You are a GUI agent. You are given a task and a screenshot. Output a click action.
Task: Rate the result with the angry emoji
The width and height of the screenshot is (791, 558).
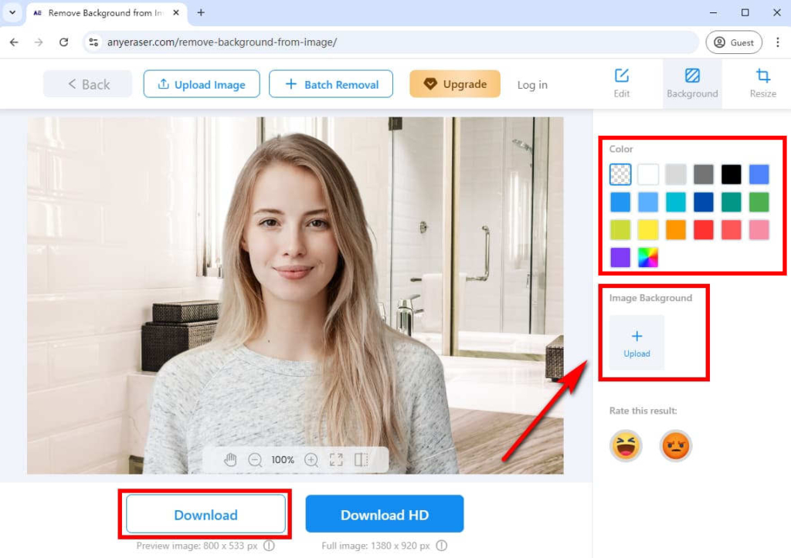pyautogui.click(x=676, y=445)
